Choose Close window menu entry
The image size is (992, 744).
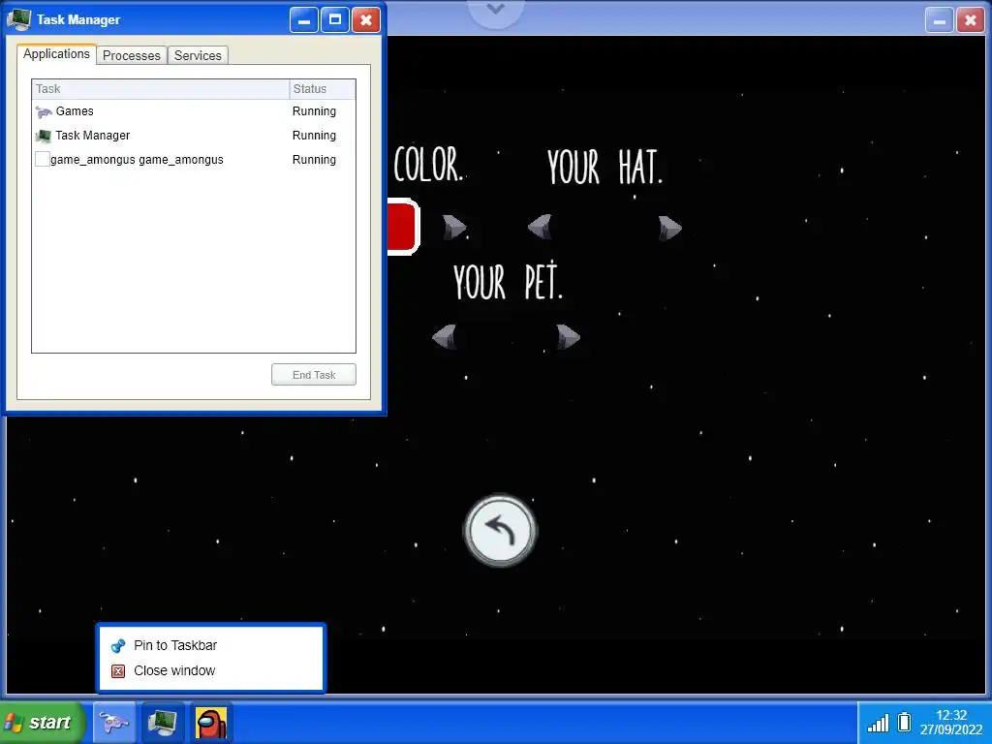[210, 670]
